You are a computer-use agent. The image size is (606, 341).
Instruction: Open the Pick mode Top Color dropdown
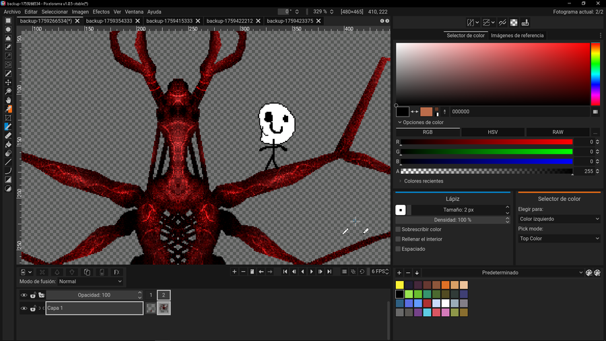pyautogui.click(x=560, y=239)
